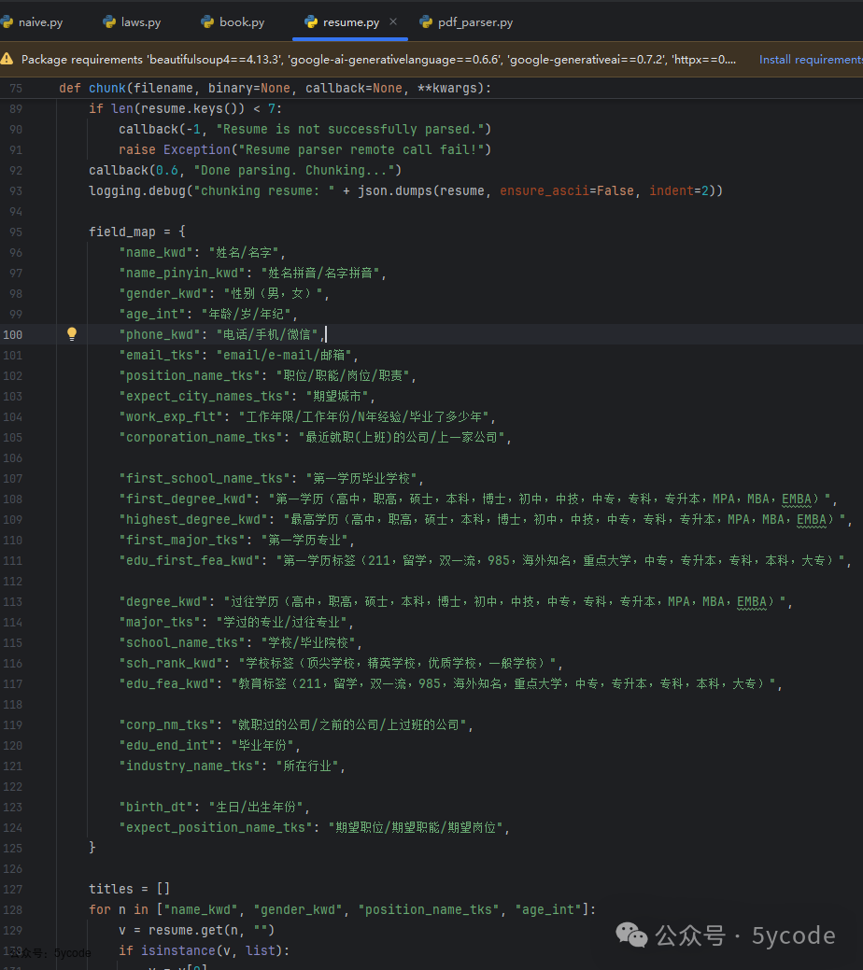This screenshot has width=863, height=970.
Task: Open the pdf_parser.py tab
Action: [466, 22]
